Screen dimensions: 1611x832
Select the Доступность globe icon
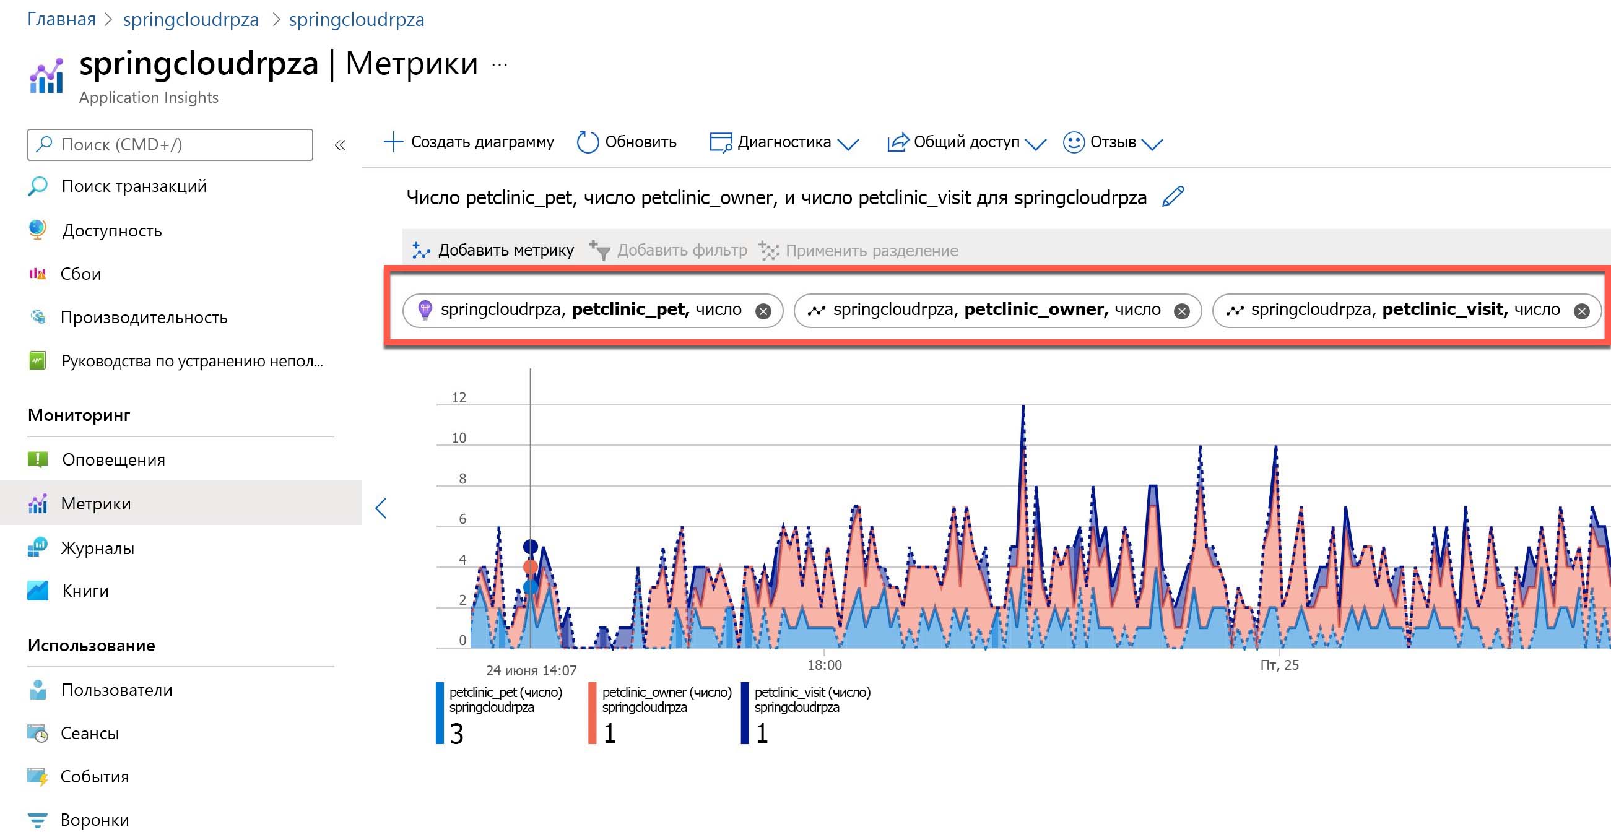39,230
